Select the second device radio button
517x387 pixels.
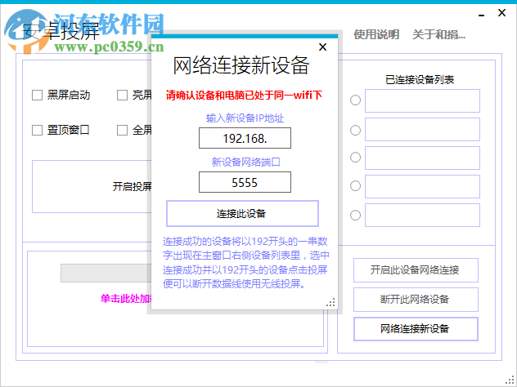click(x=355, y=131)
